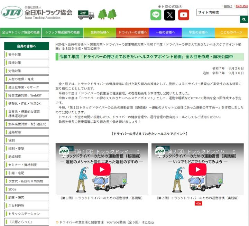Open the こどものページ navigation tab
Viewport: 249px width, 226px height.
231,32
